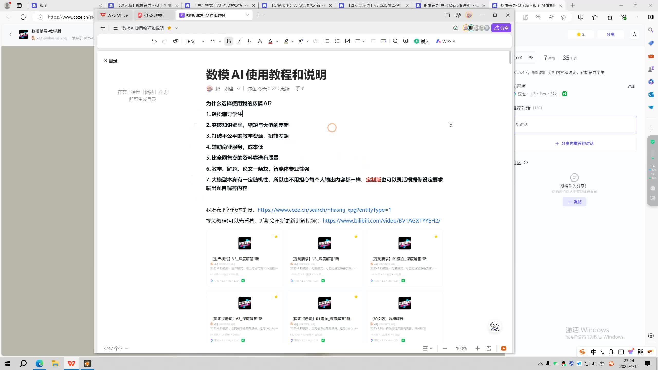The height and width of the screenshot is (370, 658).
Task: Toggle italic formatting
Action: pos(239,41)
